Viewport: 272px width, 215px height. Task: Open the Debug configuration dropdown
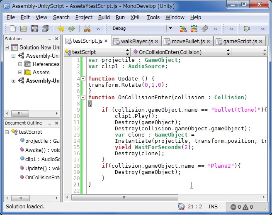[170, 29]
